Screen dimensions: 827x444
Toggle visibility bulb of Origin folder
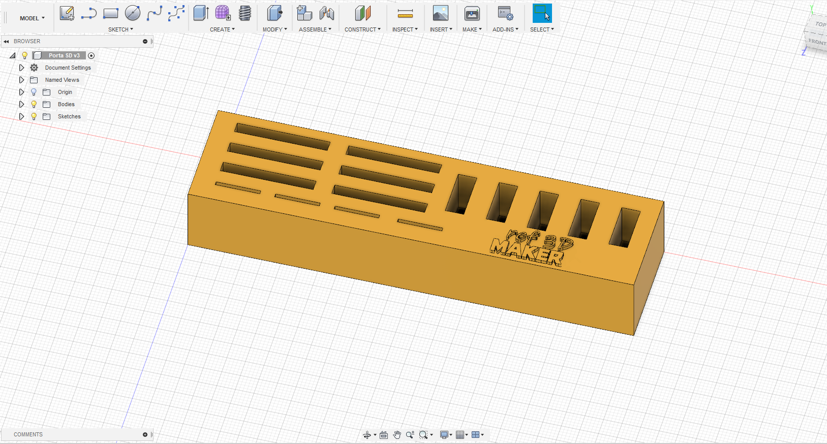(x=34, y=92)
